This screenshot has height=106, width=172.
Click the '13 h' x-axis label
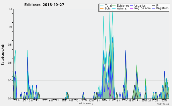click(x=98, y=100)
